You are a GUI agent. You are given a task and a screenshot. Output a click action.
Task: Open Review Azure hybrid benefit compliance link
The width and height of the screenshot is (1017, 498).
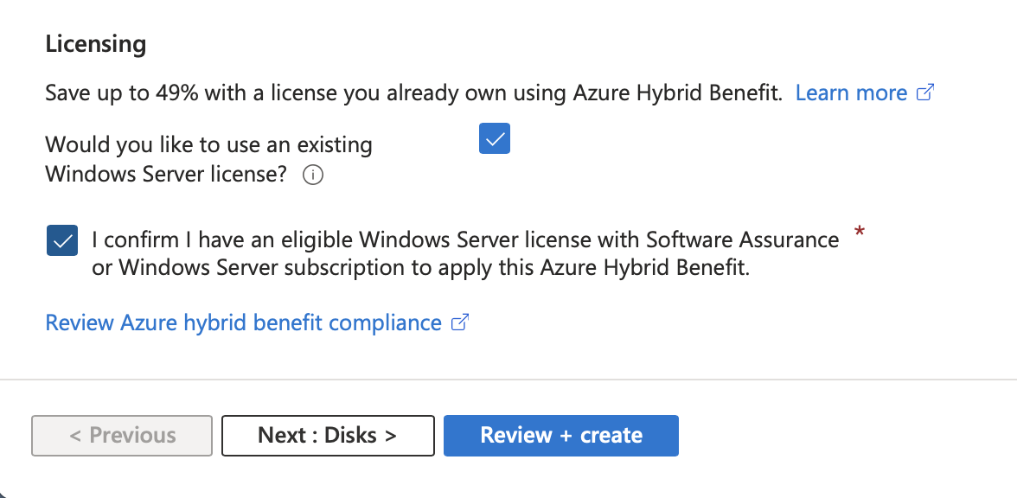click(257, 322)
